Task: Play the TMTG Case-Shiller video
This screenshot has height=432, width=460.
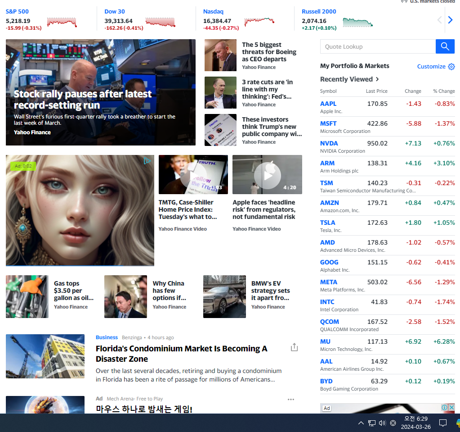Action: (x=193, y=175)
